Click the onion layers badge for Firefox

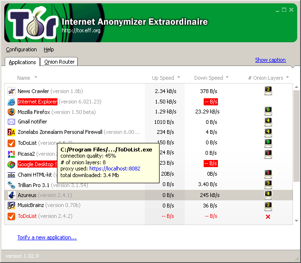[x=268, y=112]
